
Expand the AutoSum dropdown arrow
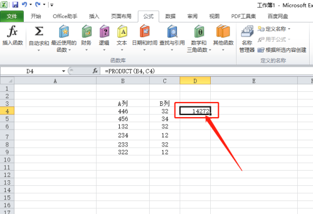(39, 50)
